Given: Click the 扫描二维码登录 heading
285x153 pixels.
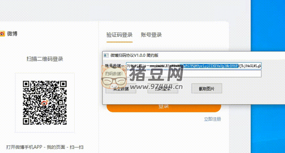Looking at the screenshot, I should point(45,59).
